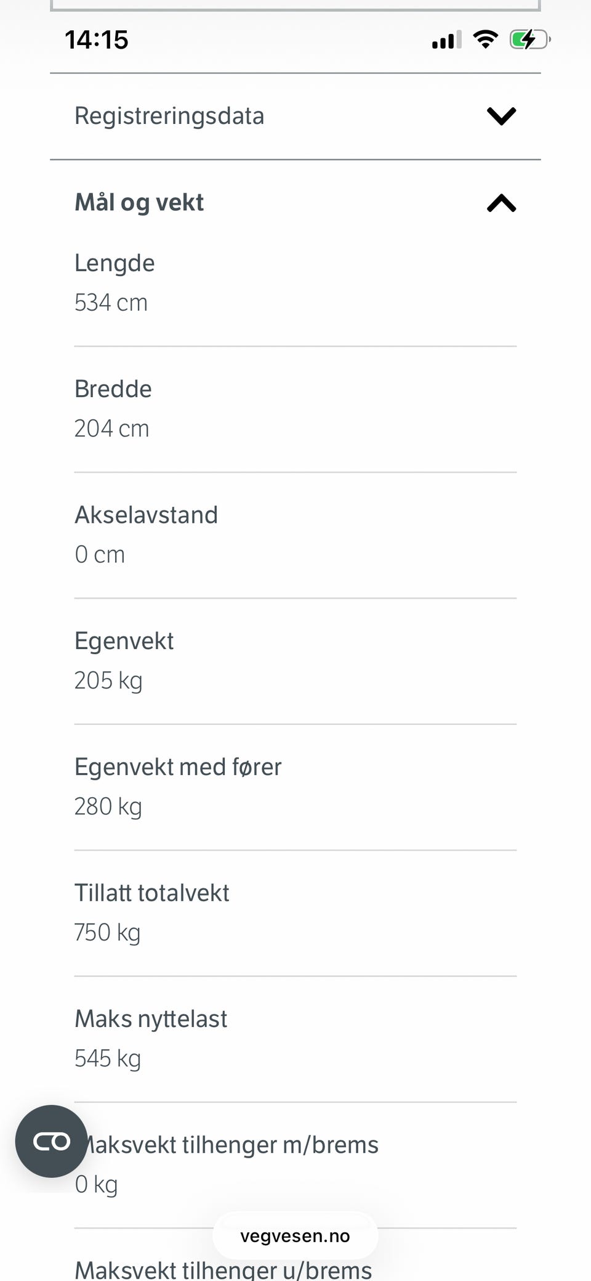The image size is (591, 1281).
Task: Collapse the Mål og vekt chevron
Action: (501, 203)
